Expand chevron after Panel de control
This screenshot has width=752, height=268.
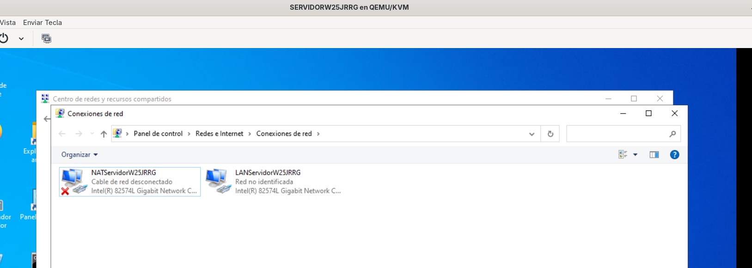pos(189,134)
